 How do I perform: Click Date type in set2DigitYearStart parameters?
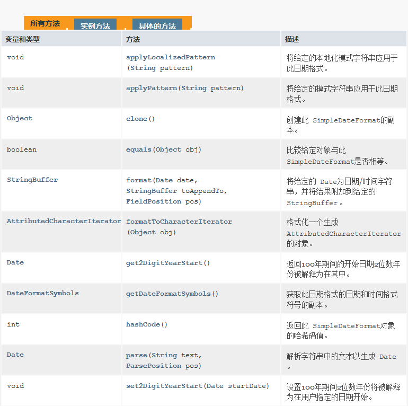[x=215, y=386]
